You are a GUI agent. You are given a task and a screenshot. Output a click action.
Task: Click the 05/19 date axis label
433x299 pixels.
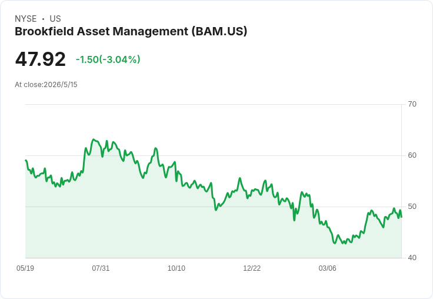tap(25, 268)
